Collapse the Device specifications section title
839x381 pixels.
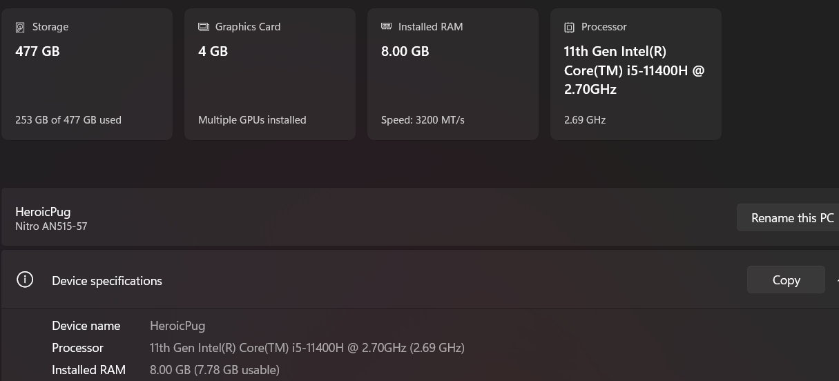[x=107, y=281]
